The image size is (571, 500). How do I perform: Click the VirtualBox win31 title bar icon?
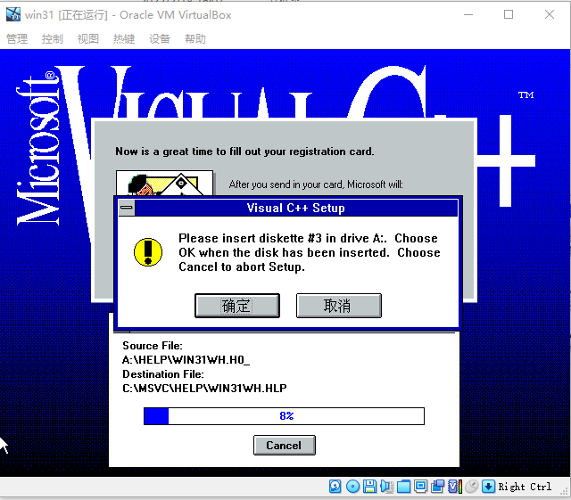[13, 14]
